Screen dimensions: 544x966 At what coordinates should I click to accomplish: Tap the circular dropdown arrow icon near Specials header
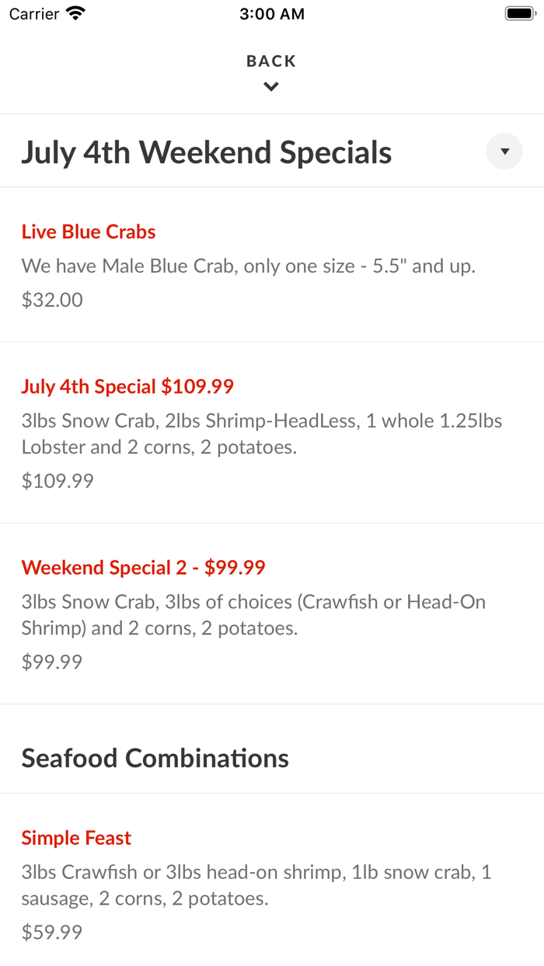click(x=504, y=151)
